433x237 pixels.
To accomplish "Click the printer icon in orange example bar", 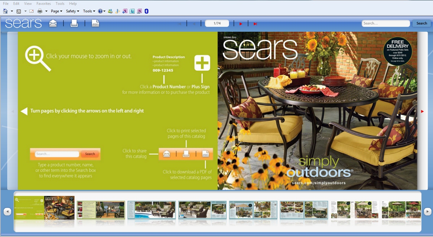I will 186,154.
